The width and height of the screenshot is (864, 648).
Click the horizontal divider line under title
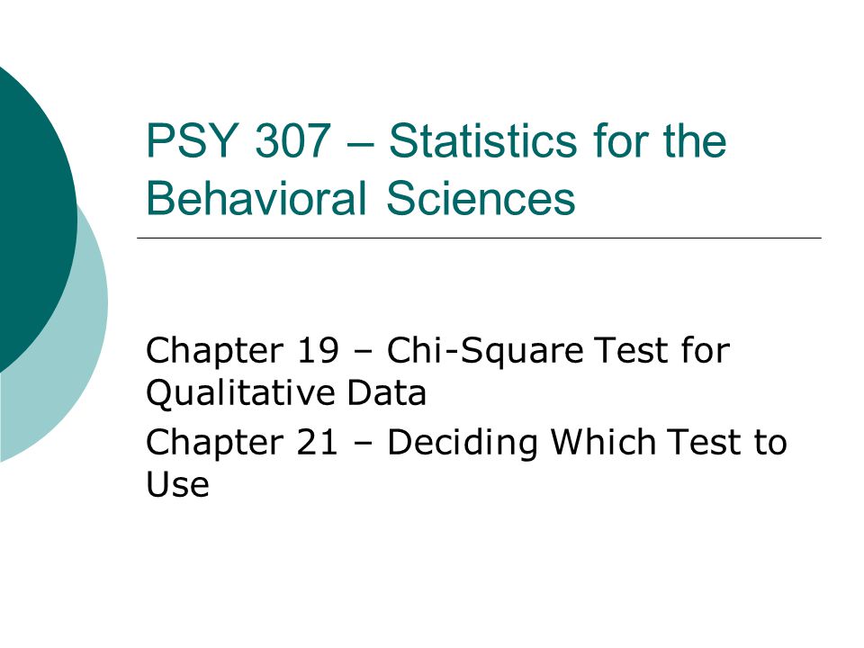pyautogui.click(x=479, y=238)
